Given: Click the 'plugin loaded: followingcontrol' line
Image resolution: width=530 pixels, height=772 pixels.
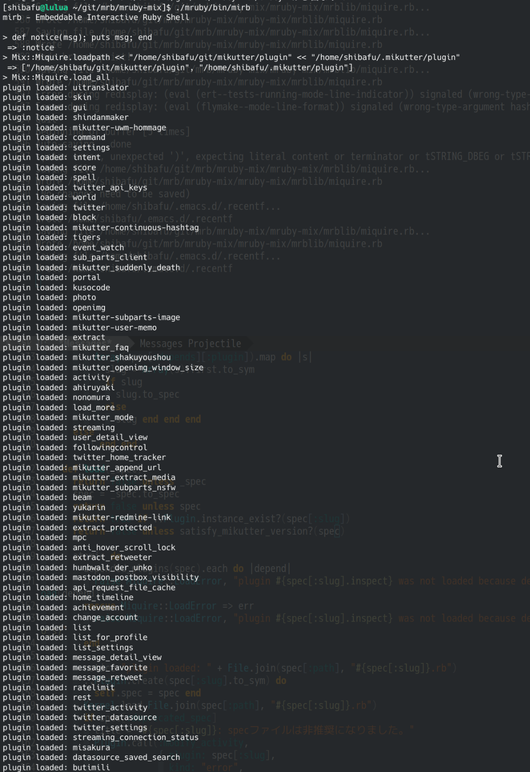Looking at the screenshot, I should coord(75,447).
